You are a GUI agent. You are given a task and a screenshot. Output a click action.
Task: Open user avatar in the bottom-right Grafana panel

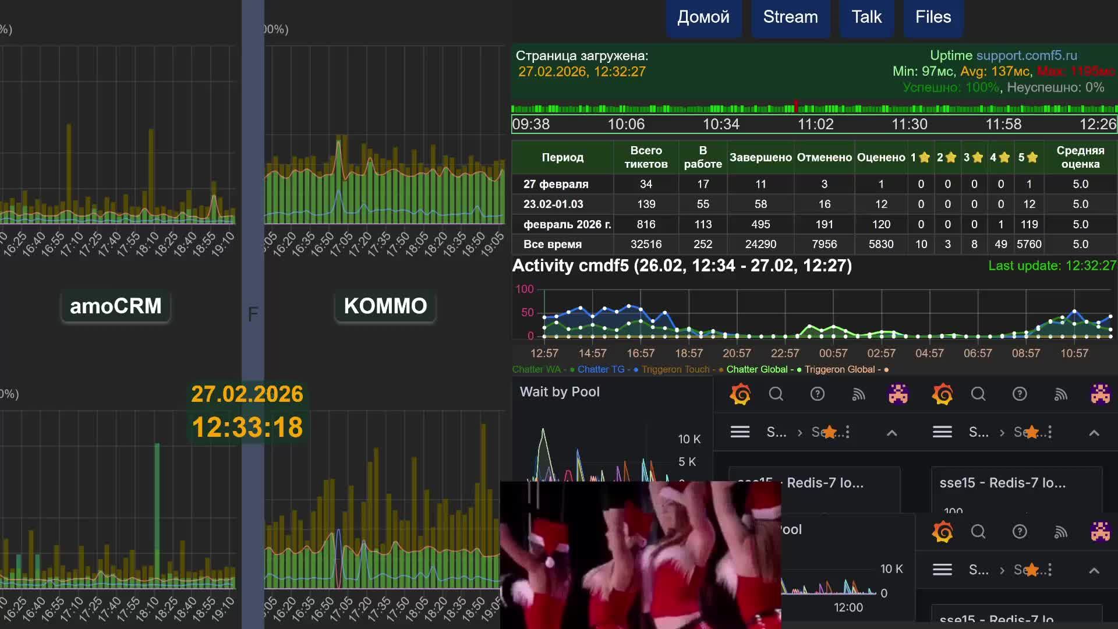[x=1100, y=532]
